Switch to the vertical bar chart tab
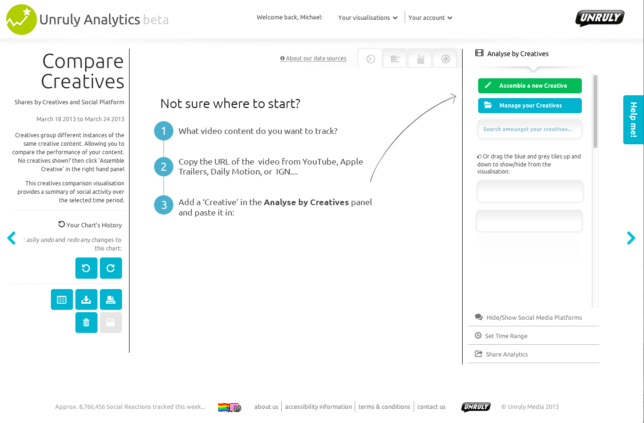Screen dimensions: 644x423 coord(420,59)
